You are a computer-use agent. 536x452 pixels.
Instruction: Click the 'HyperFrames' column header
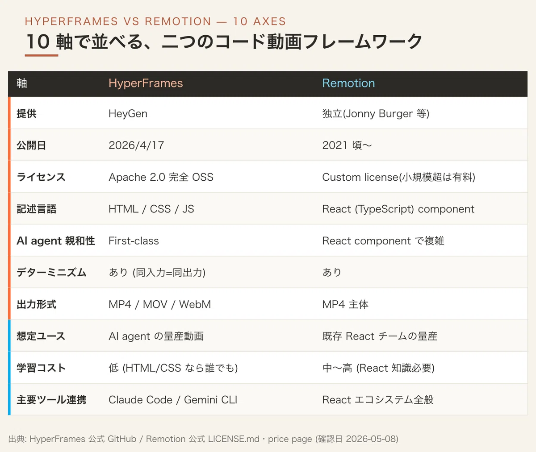(x=146, y=83)
